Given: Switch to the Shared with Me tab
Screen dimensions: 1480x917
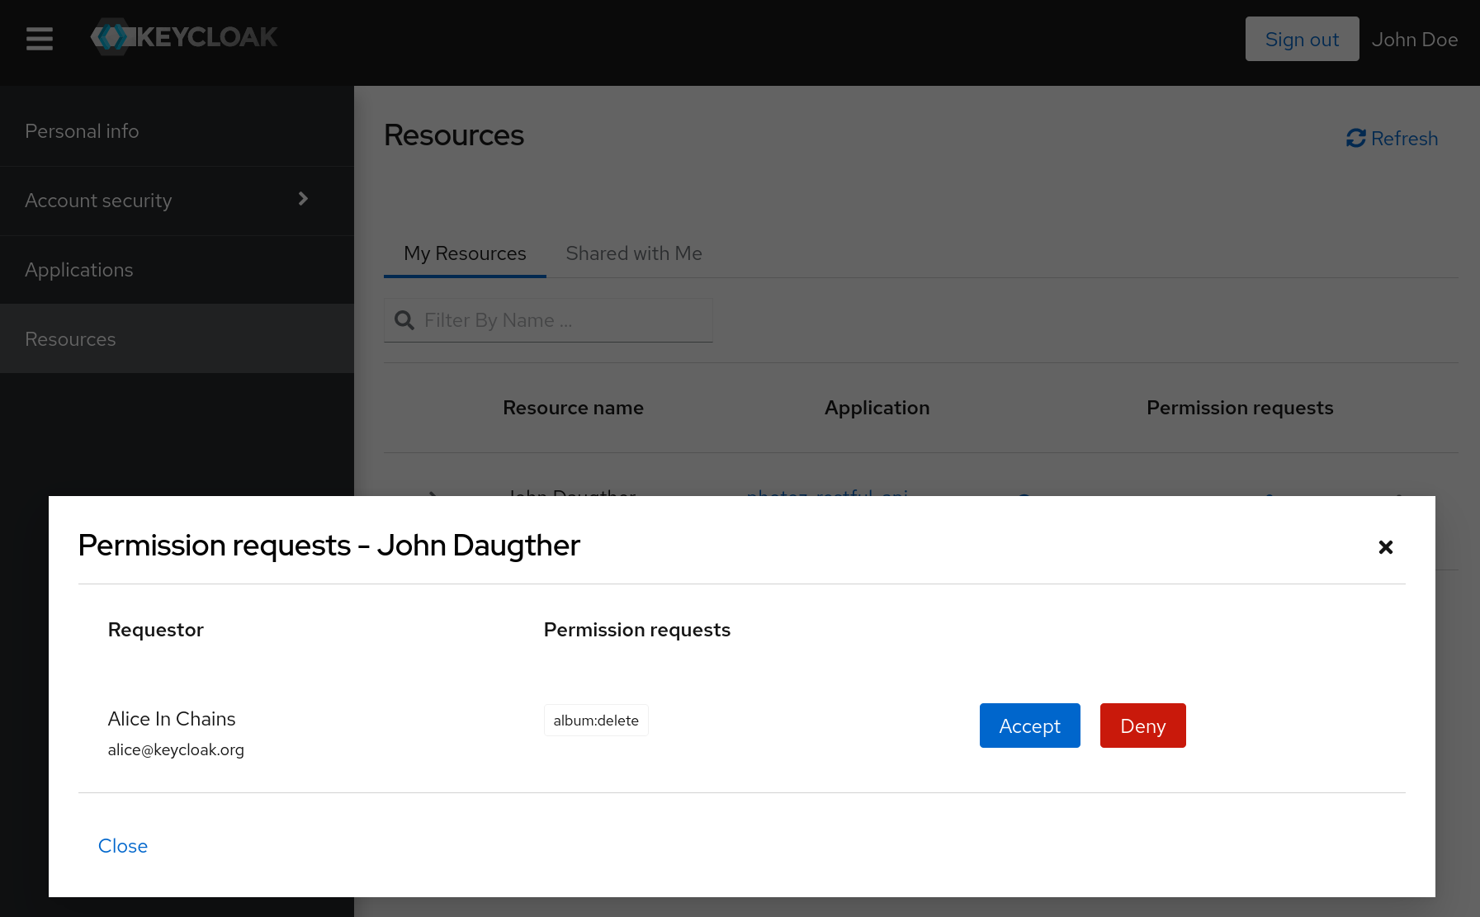Looking at the screenshot, I should click(x=633, y=253).
